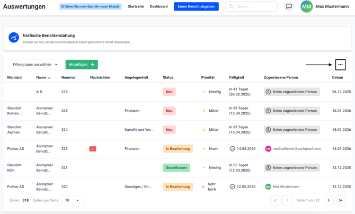Expand the Filtergruppe auswählen dropdown
Screen dimensions: 355x214
point(35,65)
